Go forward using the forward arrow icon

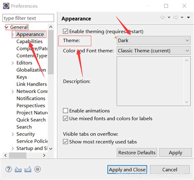point(176,18)
